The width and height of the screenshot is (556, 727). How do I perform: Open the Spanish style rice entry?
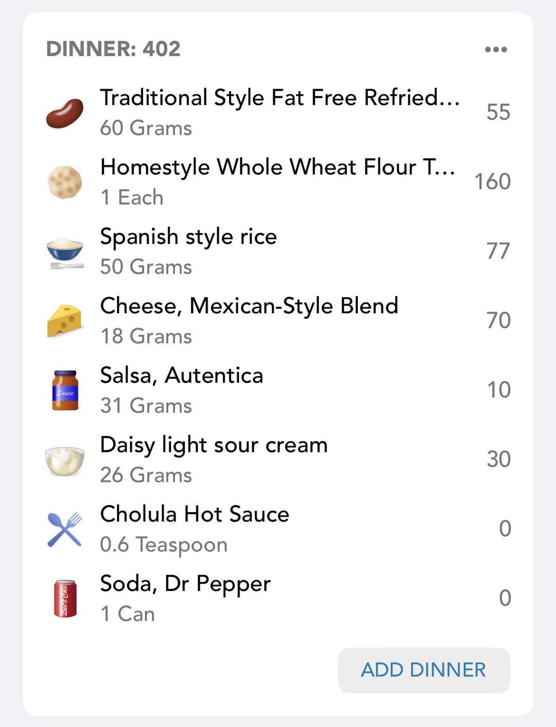pyautogui.click(x=278, y=251)
